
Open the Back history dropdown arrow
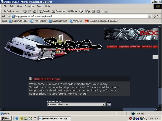pos(13,11)
